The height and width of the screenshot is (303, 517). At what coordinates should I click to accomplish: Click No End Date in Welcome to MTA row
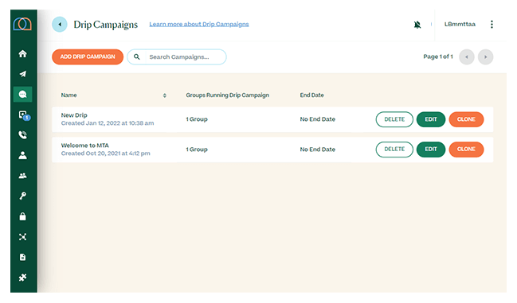(318, 150)
